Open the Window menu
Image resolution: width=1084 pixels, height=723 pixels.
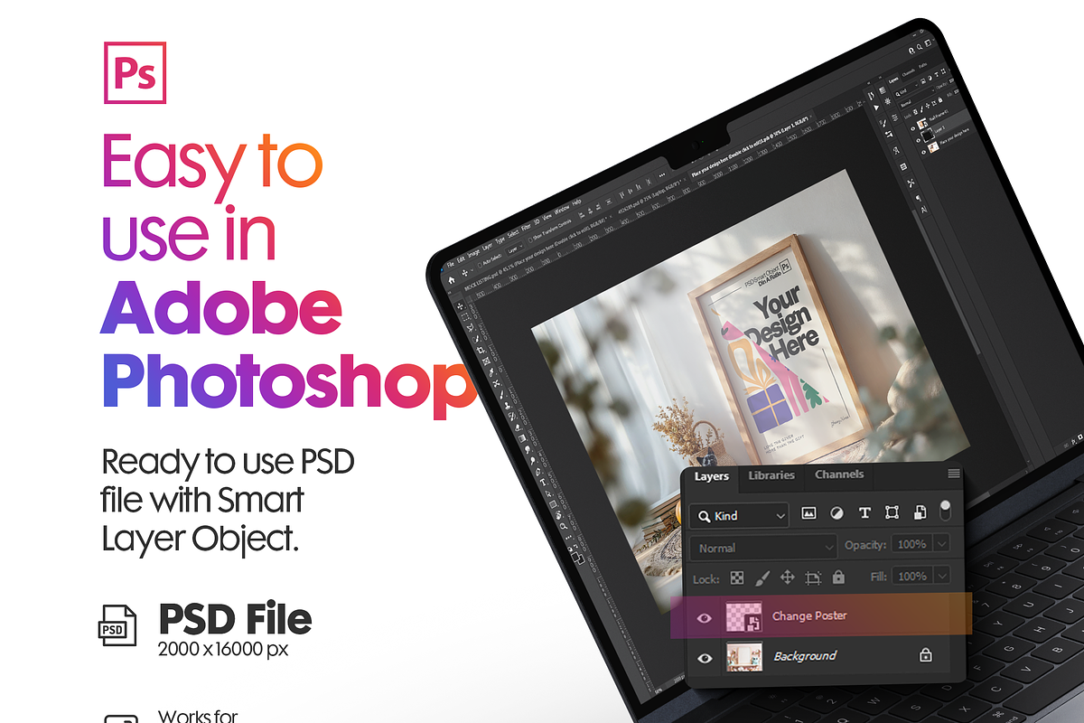(562, 210)
